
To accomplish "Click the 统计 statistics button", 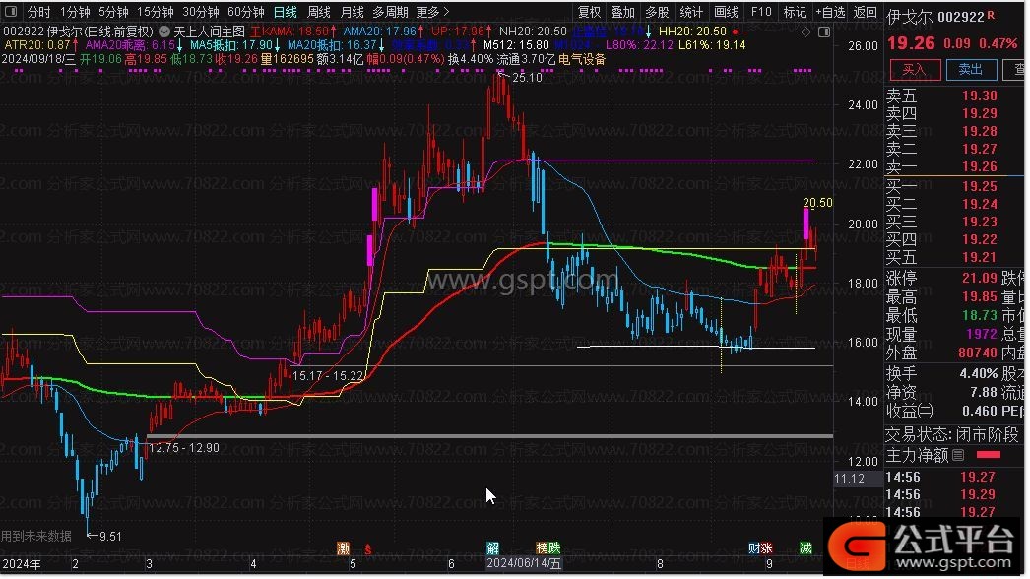I will tap(691, 12).
